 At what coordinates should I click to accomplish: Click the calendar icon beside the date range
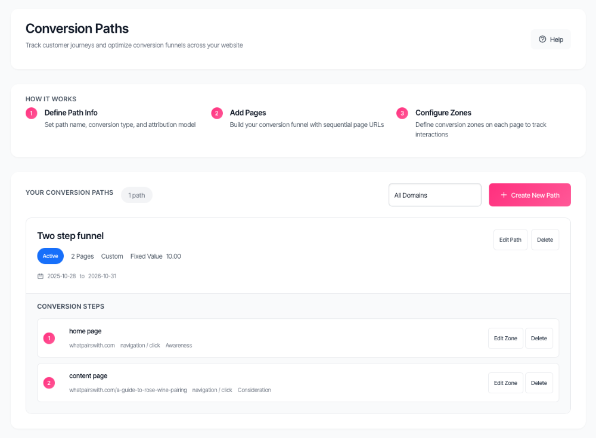pos(41,276)
